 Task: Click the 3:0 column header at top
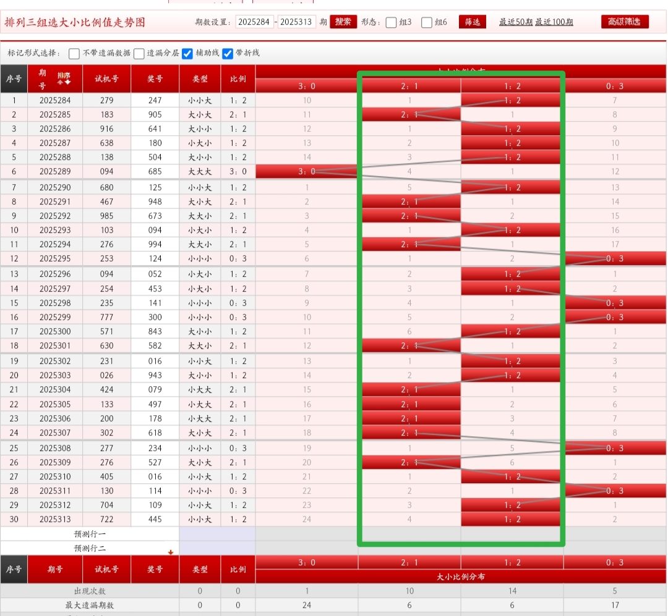(x=307, y=86)
